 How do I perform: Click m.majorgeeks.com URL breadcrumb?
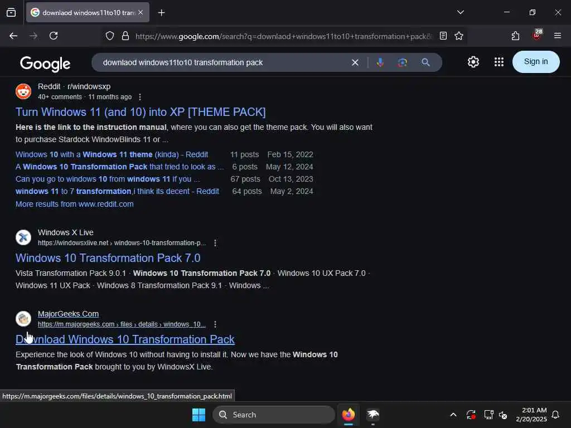(122, 324)
